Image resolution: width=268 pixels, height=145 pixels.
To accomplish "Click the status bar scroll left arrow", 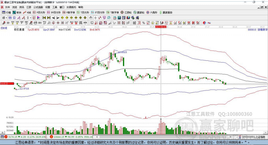I will [97, 137].
